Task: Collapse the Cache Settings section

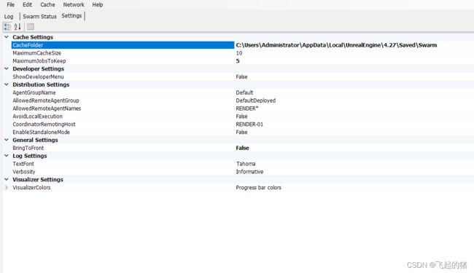Action: point(7,37)
